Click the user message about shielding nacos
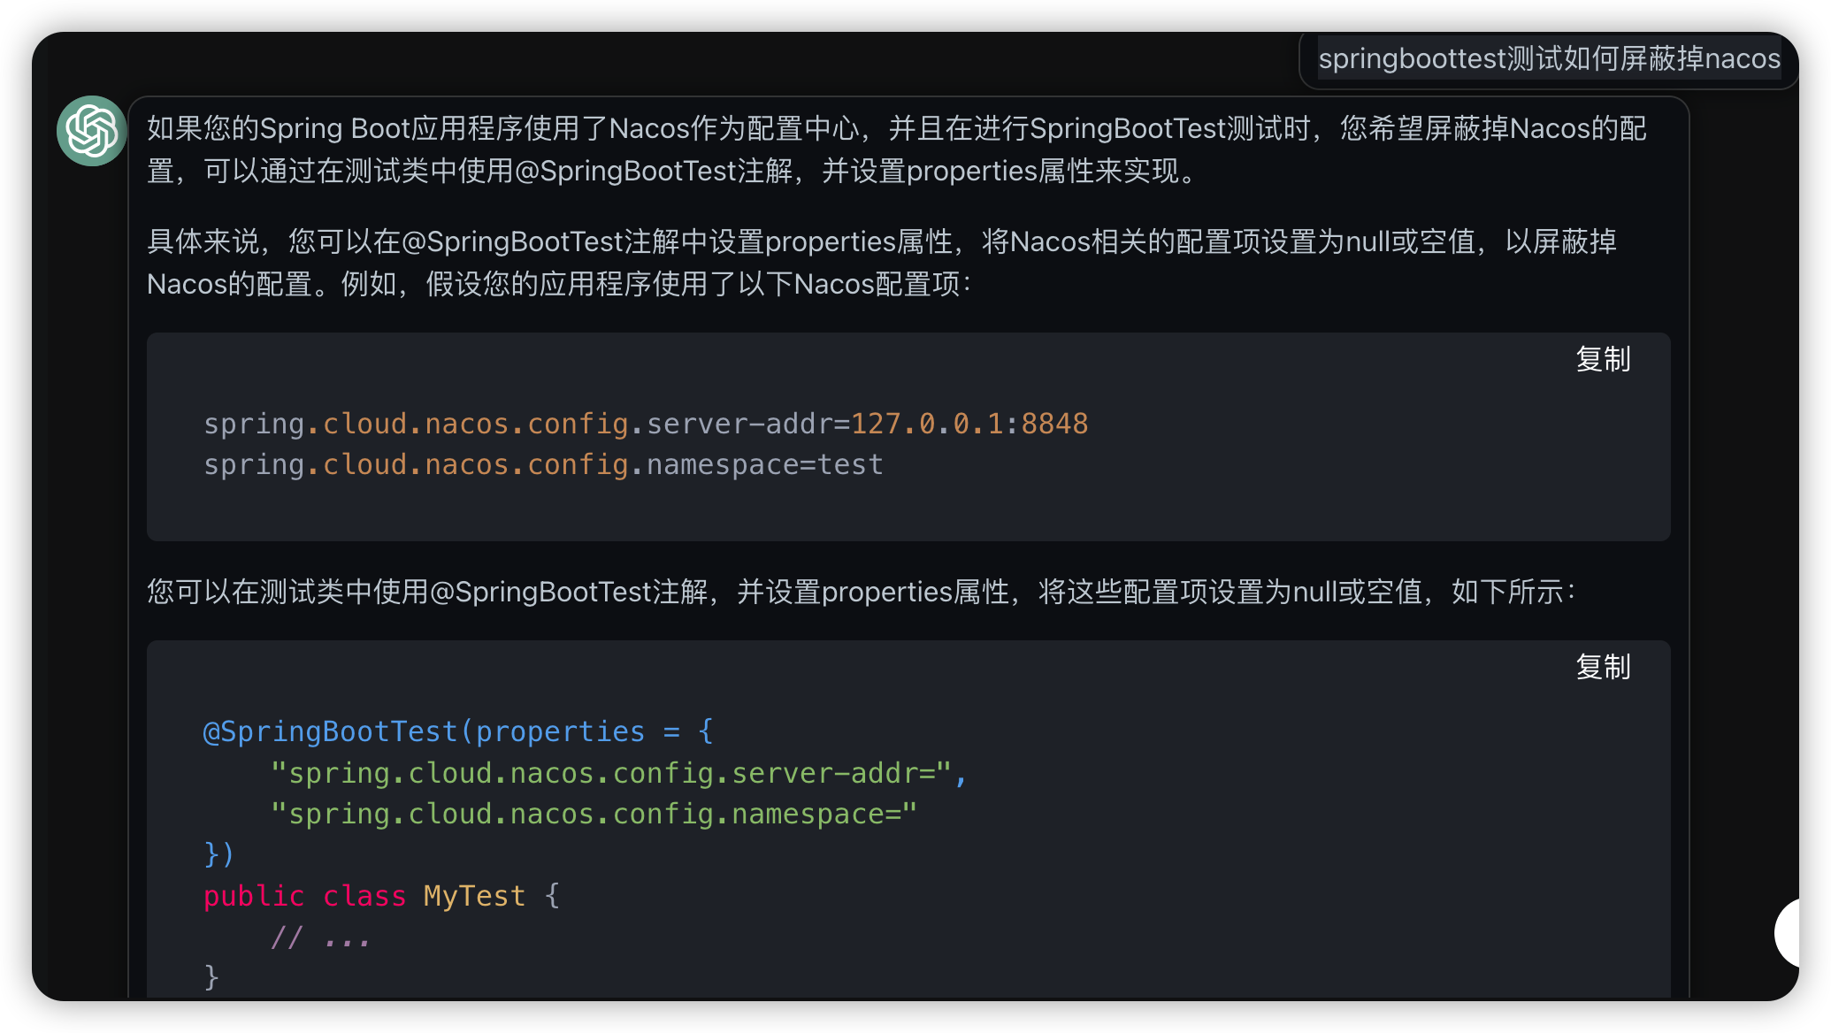Viewport: 1831px width, 1033px height. click(1548, 58)
